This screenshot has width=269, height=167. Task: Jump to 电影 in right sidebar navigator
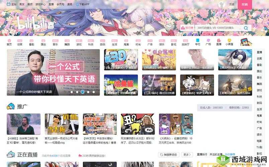tap(259, 141)
